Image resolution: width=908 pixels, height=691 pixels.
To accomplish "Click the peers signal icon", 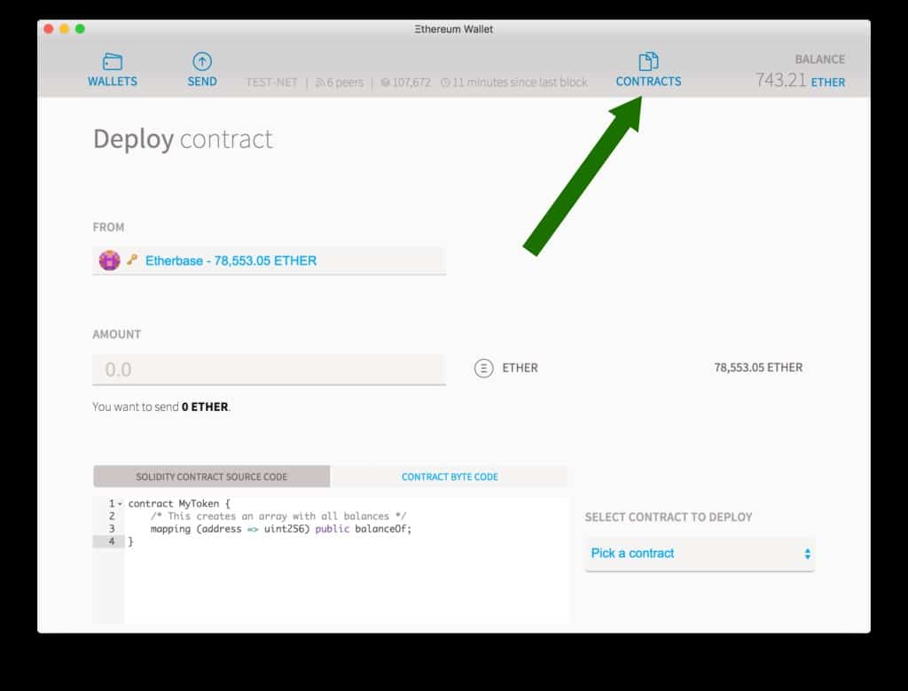I will (320, 82).
